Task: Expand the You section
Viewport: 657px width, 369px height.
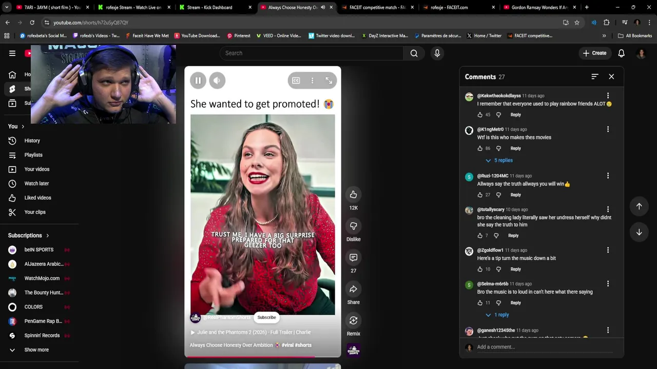Action: pyautogui.click(x=16, y=126)
